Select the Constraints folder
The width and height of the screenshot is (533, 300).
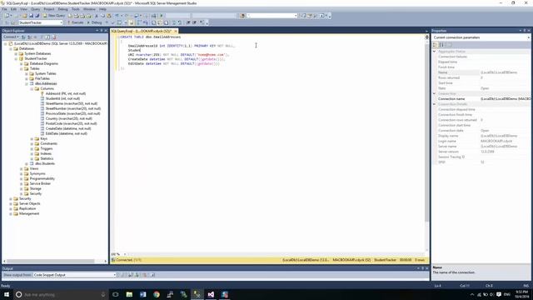(x=48, y=143)
